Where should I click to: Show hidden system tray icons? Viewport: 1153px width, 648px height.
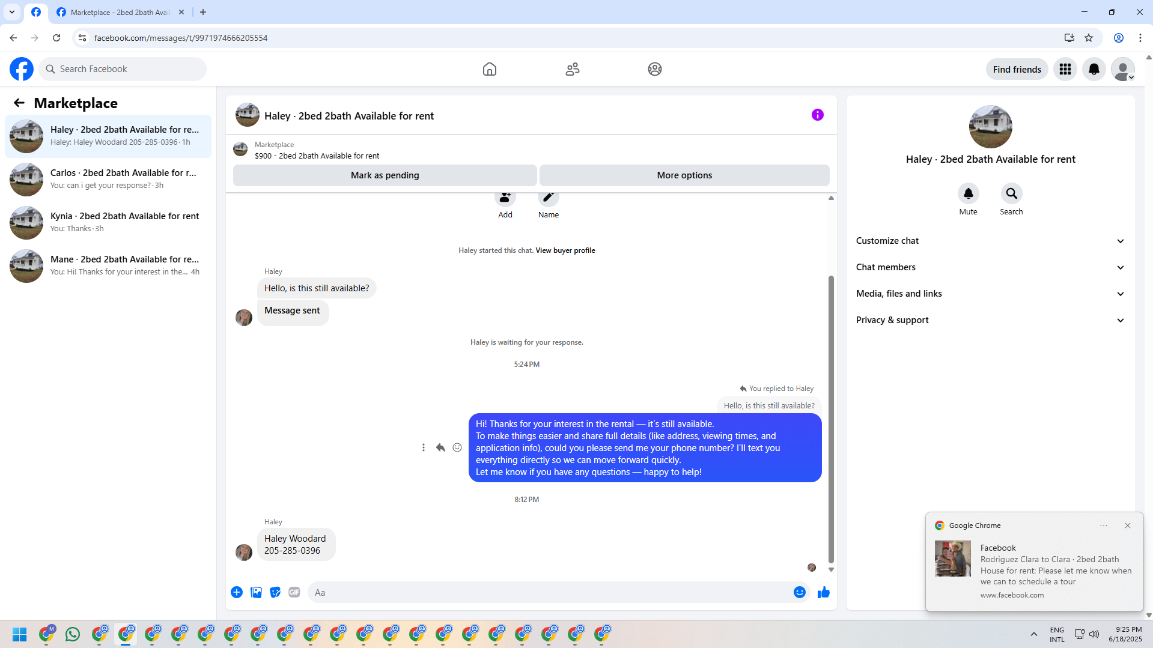1034,634
